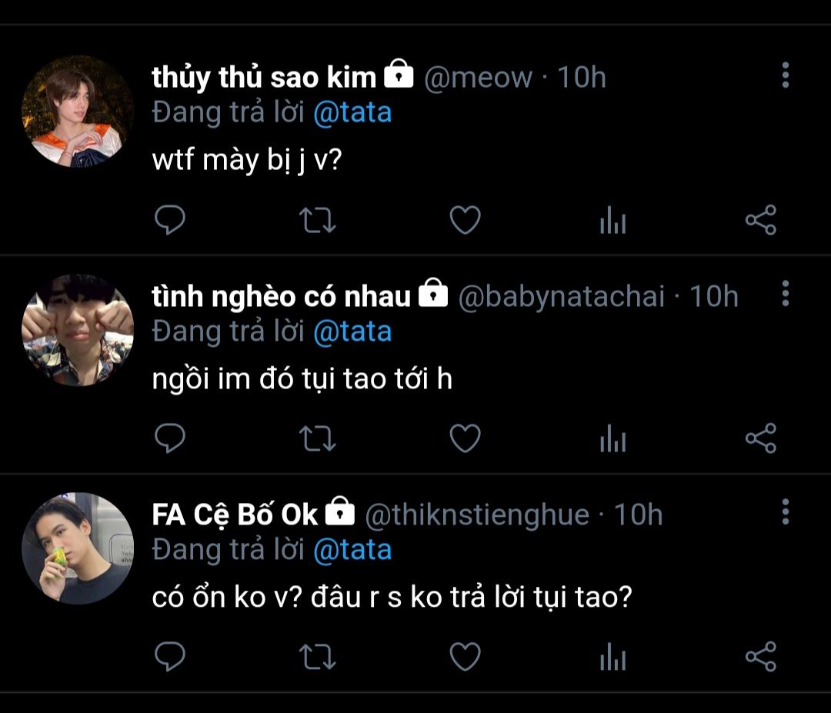Open the avatar of tình nghèo có nhau
Screen dimensions: 831x713
pos(77,330)
